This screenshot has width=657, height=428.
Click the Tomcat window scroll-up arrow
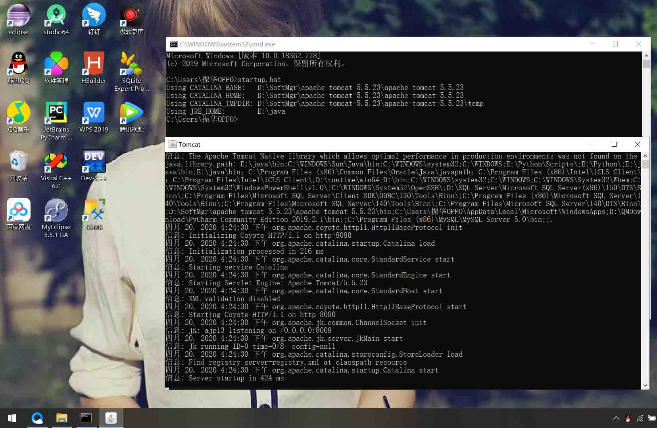coord(645,156)
